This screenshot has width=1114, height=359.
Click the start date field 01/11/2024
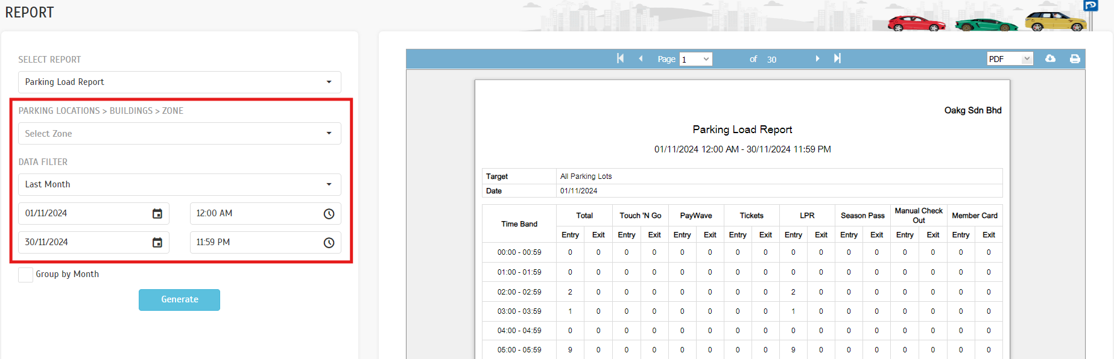tap(84, 214)
